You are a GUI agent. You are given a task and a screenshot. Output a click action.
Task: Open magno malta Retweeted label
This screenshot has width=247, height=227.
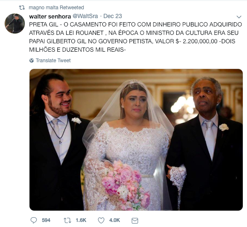pyautogui.click(x=56, y=8)
